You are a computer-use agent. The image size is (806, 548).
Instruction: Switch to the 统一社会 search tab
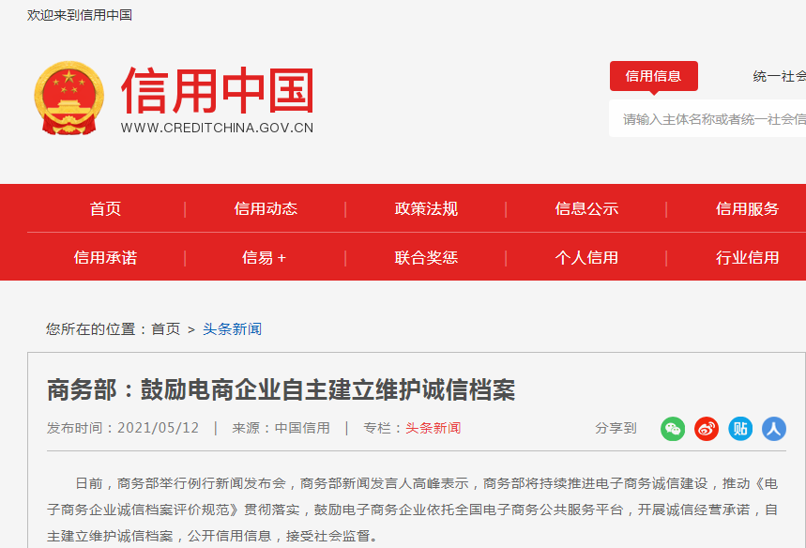(780, 77)
